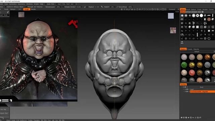Select the soft round alpha brush
This screenshot has width=215, height=121.
[x=182, y=15]
